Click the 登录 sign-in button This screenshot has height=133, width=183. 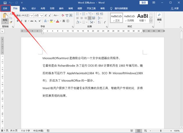(144, 3)
